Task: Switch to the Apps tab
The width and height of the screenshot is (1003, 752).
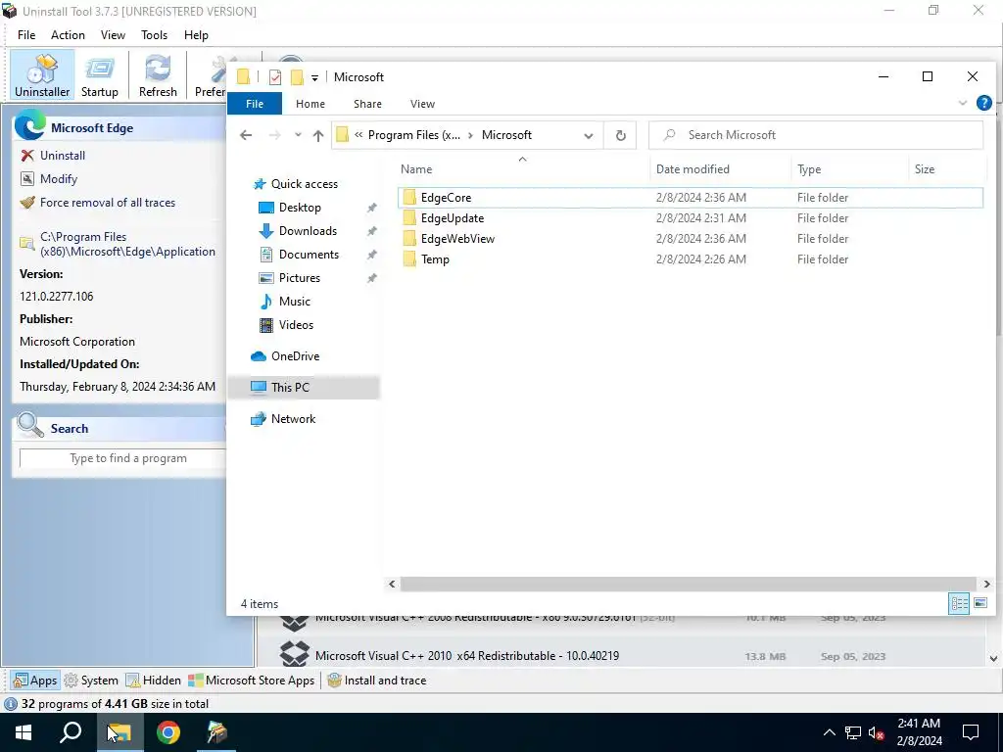Action: [36, 681]
